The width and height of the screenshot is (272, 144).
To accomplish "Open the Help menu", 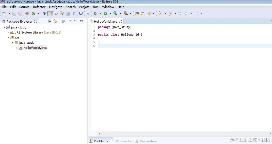I will pyautogui.click(x=121, y=7).
